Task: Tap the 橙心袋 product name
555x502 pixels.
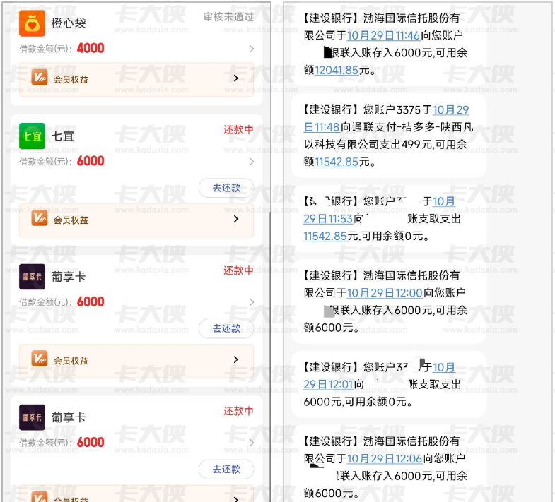Action: (x=69, y=23)
